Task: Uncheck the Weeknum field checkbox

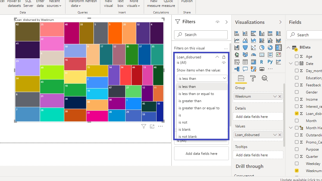Action: pyautogui.click(x=297, y=171)
